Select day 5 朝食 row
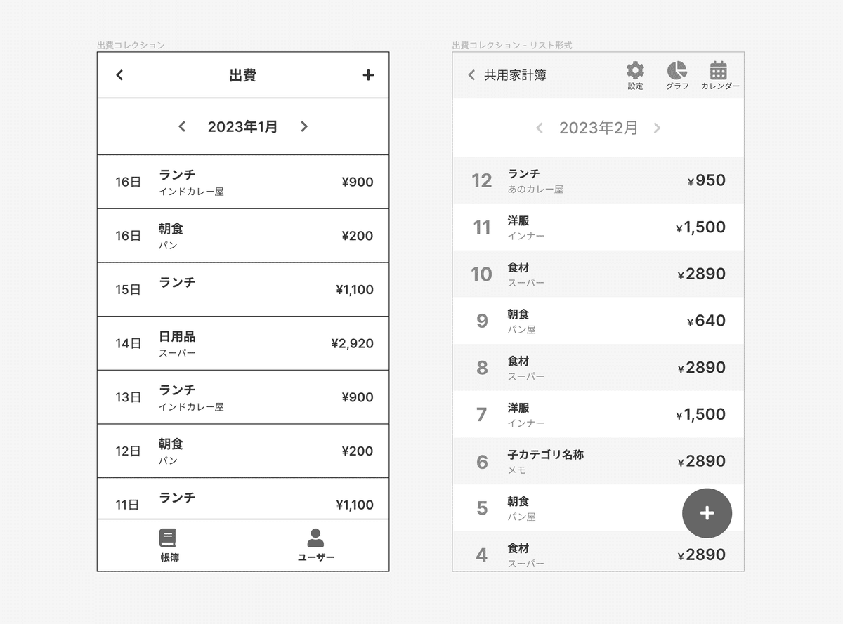The image size is (843, 624). click(x=598, y=507)
